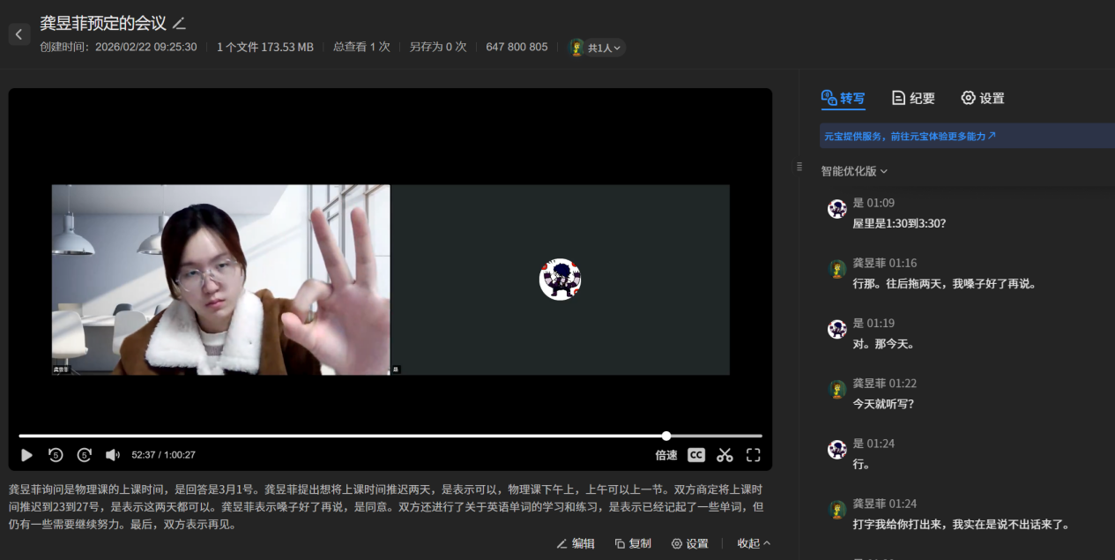
Task: Click 编辑 below the summary
Action: 576,543
